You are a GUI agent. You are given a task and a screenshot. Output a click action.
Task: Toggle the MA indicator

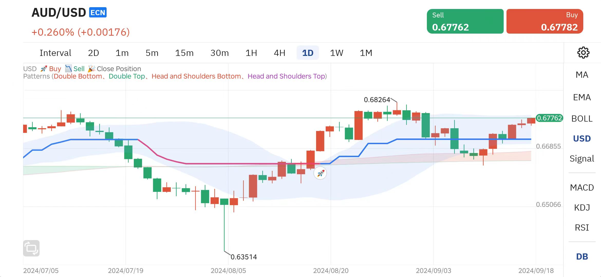(x=582, y=75)
